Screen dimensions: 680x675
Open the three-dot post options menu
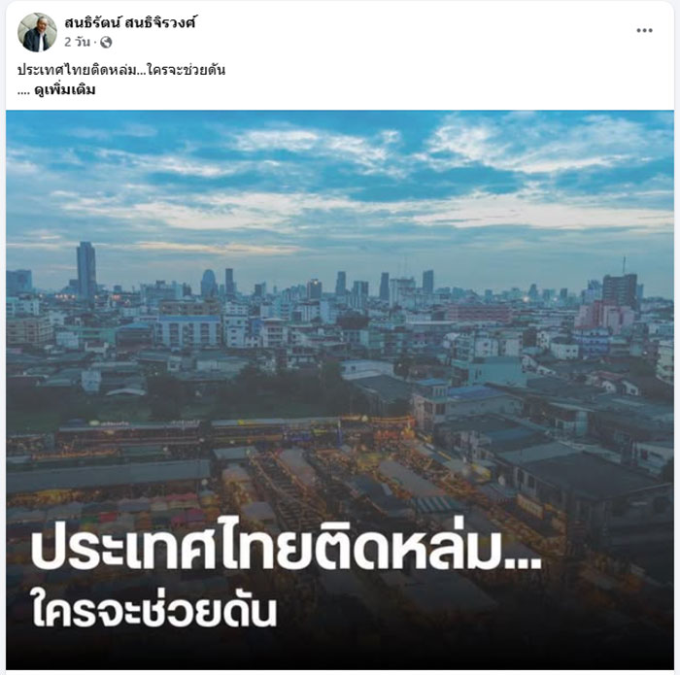coord(644,30)
